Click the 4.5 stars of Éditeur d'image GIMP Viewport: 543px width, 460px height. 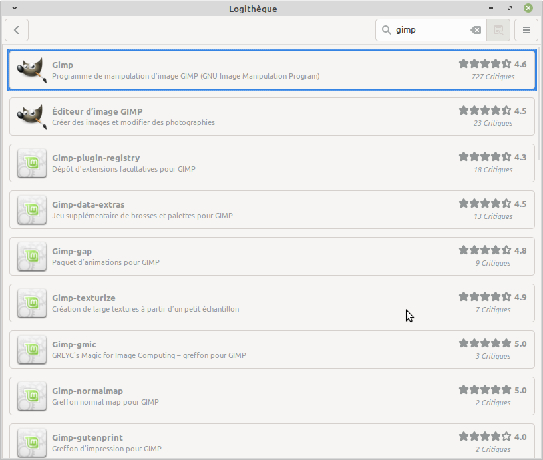click(485, 111)
